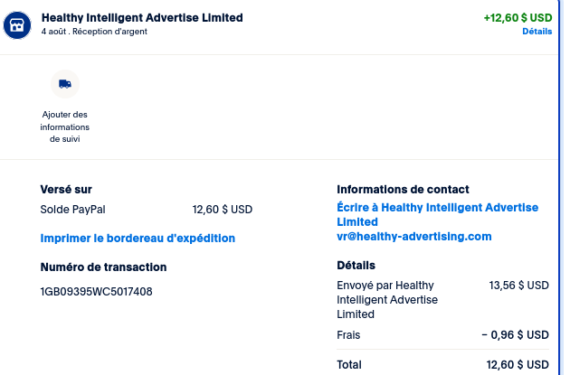This screenshot has height=375, width=570.
Task: Open "Imprimer le bordereau d'expédition" link
Action: click(x=138, y=239)
